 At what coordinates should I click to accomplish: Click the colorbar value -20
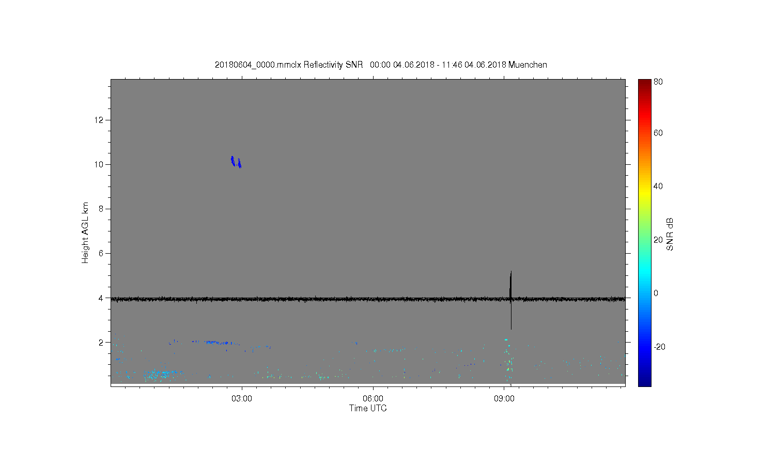[659, 347]
